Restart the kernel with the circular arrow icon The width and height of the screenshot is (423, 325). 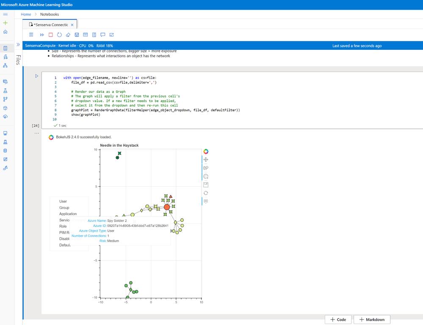tap(59, 35)
